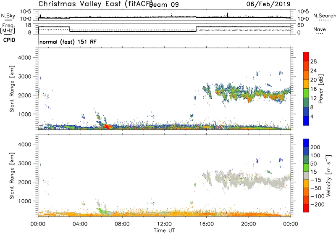The height and width of the screenshot is (233, 336).
Task: Click the noise spike near 18:00 in N.Sky panel
Action: (x=227, y=15)
